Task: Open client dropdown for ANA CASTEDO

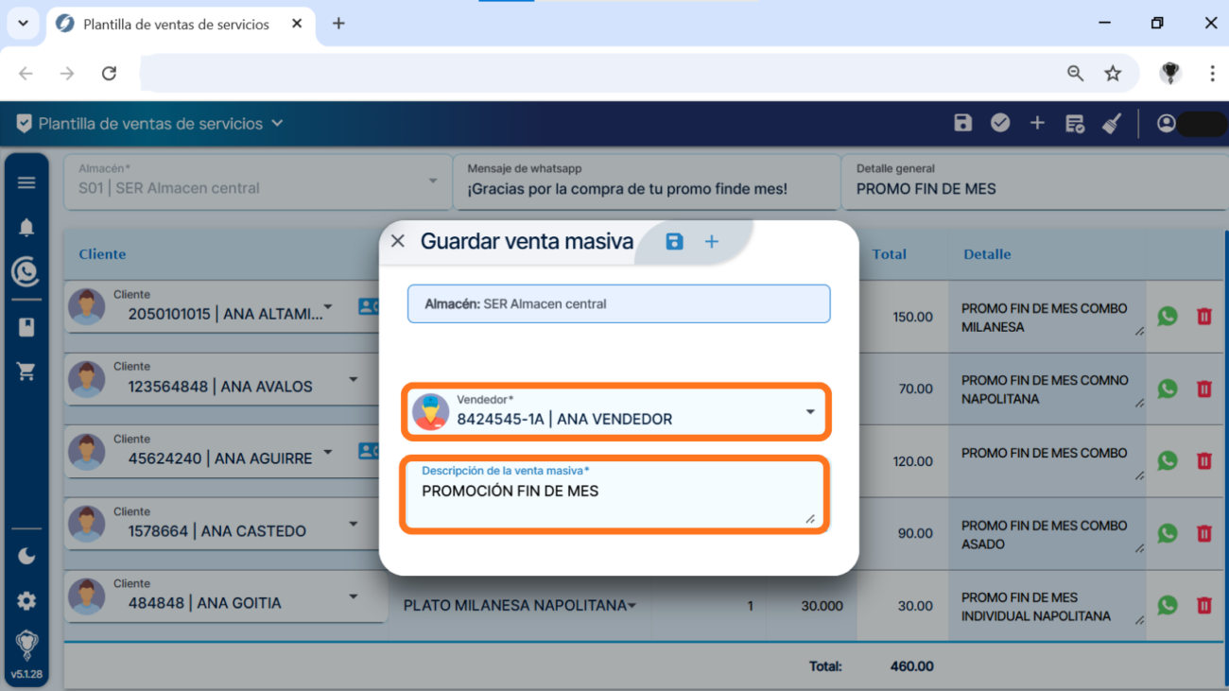Action: tap(353, 524)
